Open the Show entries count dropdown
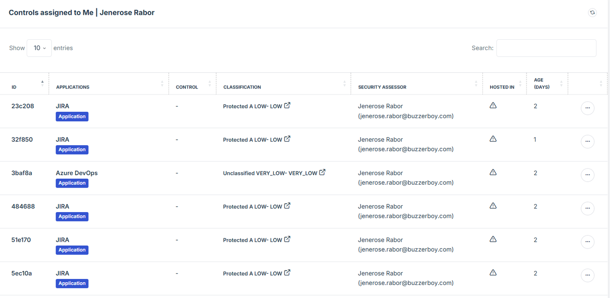This screenshot has width=610, height=298. [39, 48]
